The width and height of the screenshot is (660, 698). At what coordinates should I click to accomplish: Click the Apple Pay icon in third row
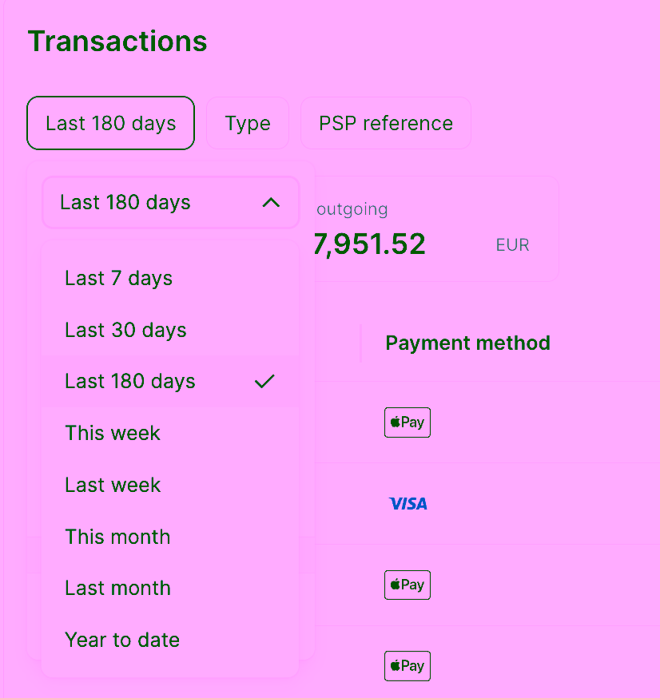(x=407, y=585)
